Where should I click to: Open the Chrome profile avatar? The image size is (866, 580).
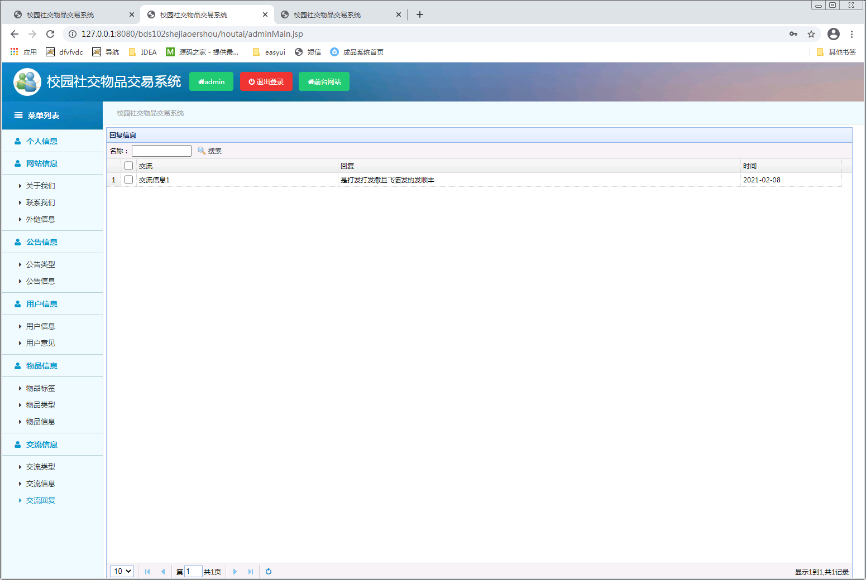[834, 34]
